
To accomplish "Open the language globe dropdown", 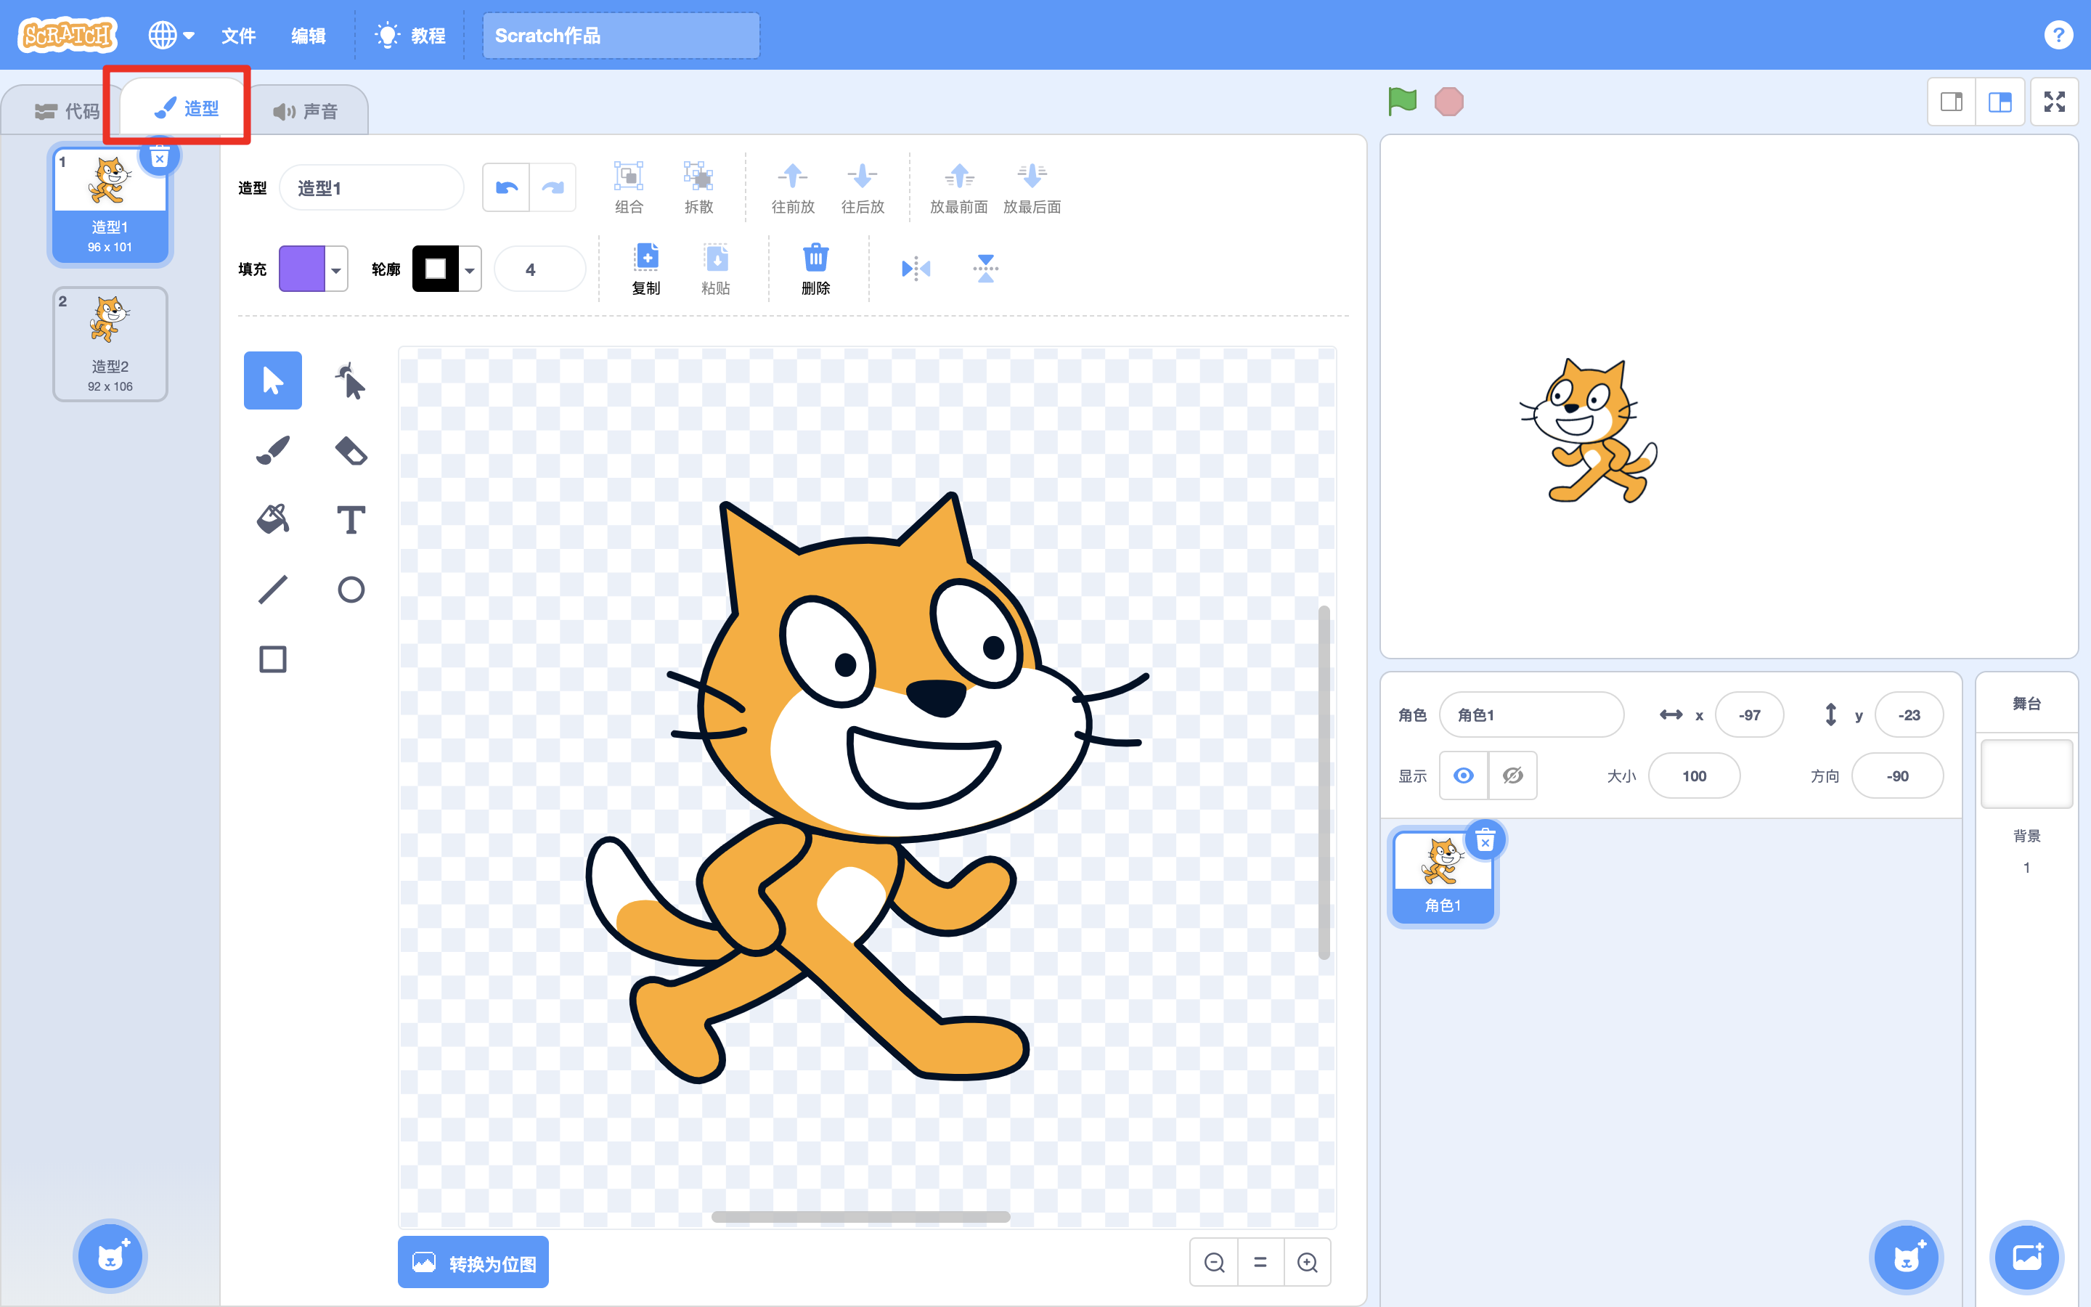I will pyautogui.click(x=171, y=36).
